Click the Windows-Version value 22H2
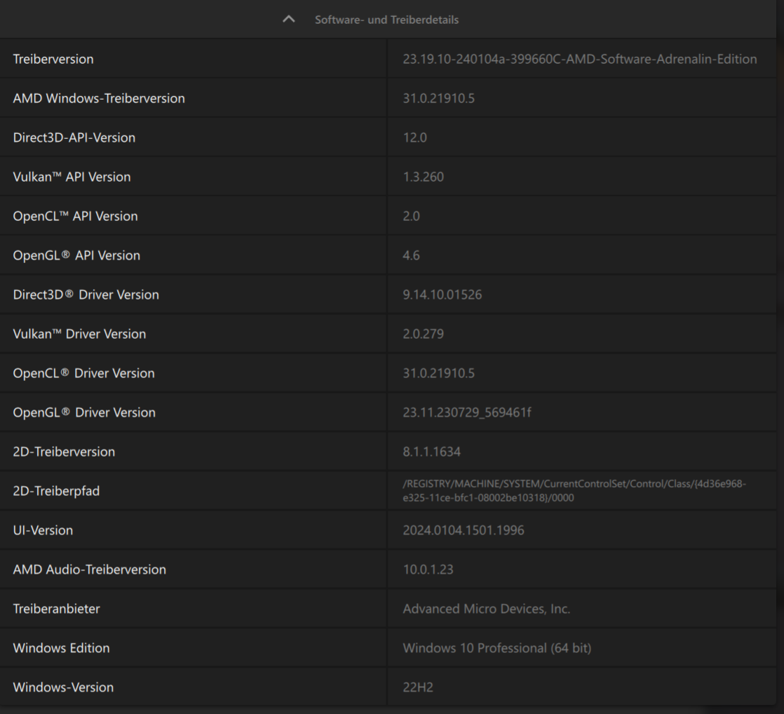This screenshot has width=784, height=714. pyautogui.click(x=417, y=687)
